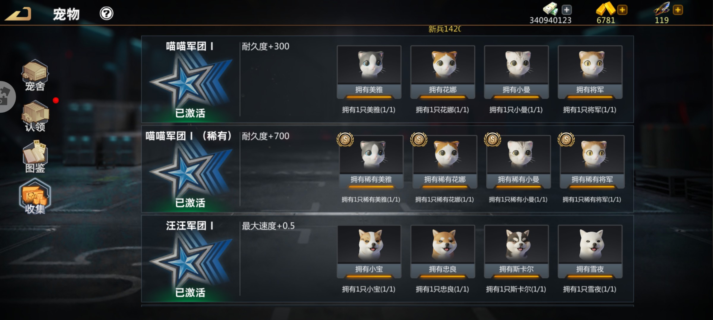This screenshot has height=320, width=713.
Task: Select the 拥有稀有将军 rare cat card
Action: [x=592, y=162]
